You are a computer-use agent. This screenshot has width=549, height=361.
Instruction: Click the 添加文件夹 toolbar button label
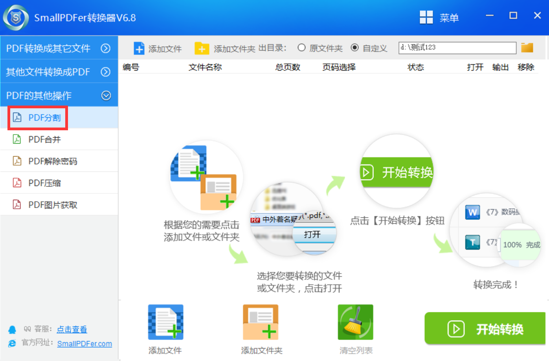(234, 49)
